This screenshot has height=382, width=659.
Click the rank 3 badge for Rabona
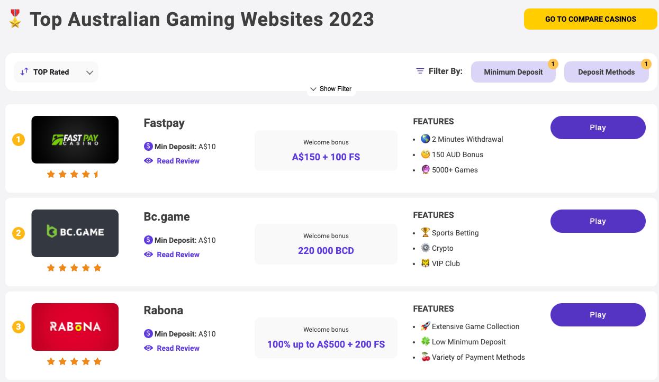[x=19, y=327]
